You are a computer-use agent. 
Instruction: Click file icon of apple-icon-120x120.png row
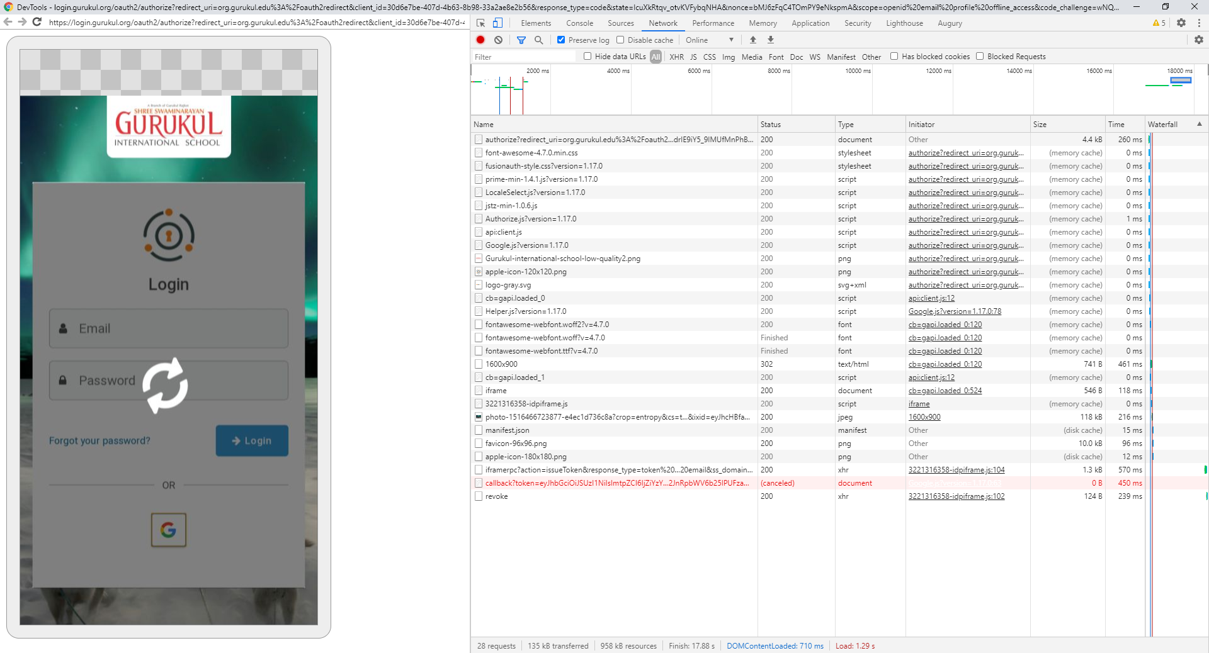pos(479,272)
